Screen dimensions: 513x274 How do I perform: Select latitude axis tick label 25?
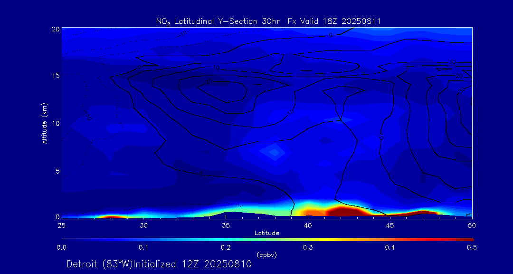tap(62, 225)
